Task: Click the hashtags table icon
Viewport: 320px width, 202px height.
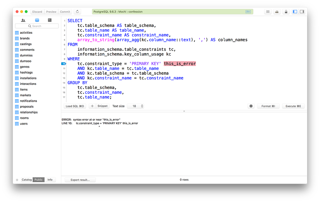Action: pyautogui.click(x=17, y=72)
